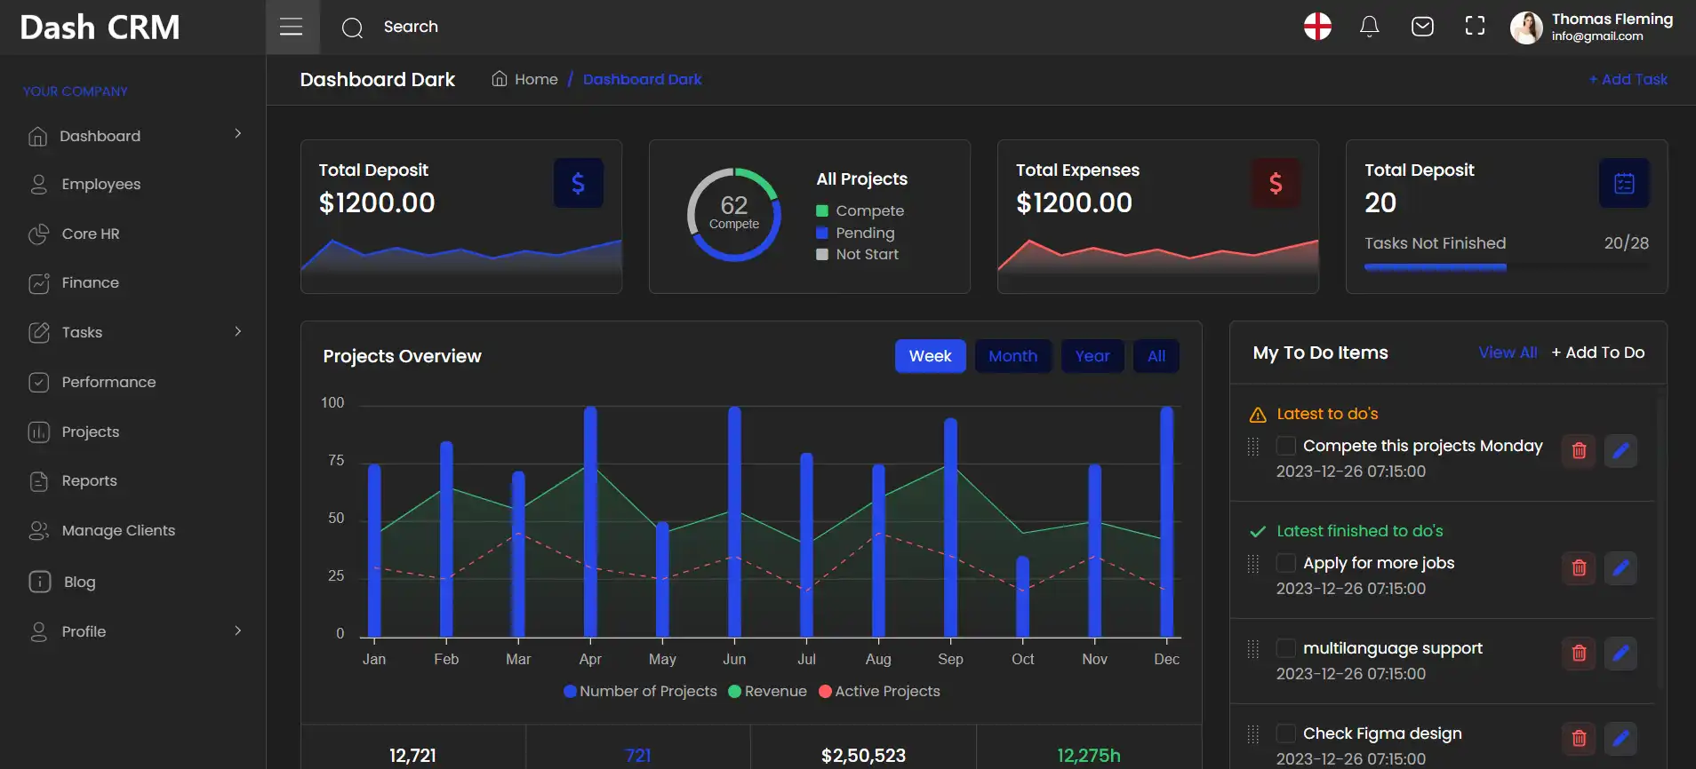Check 'Check Figma design' checkbox
The width and height of the screenshot is (1696, 769).
pos(1285,733)
